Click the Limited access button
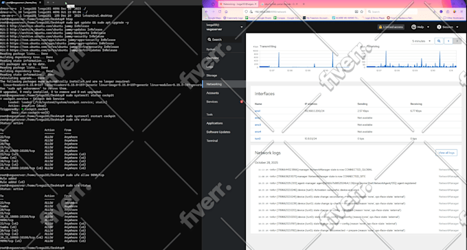 [391, 27]
